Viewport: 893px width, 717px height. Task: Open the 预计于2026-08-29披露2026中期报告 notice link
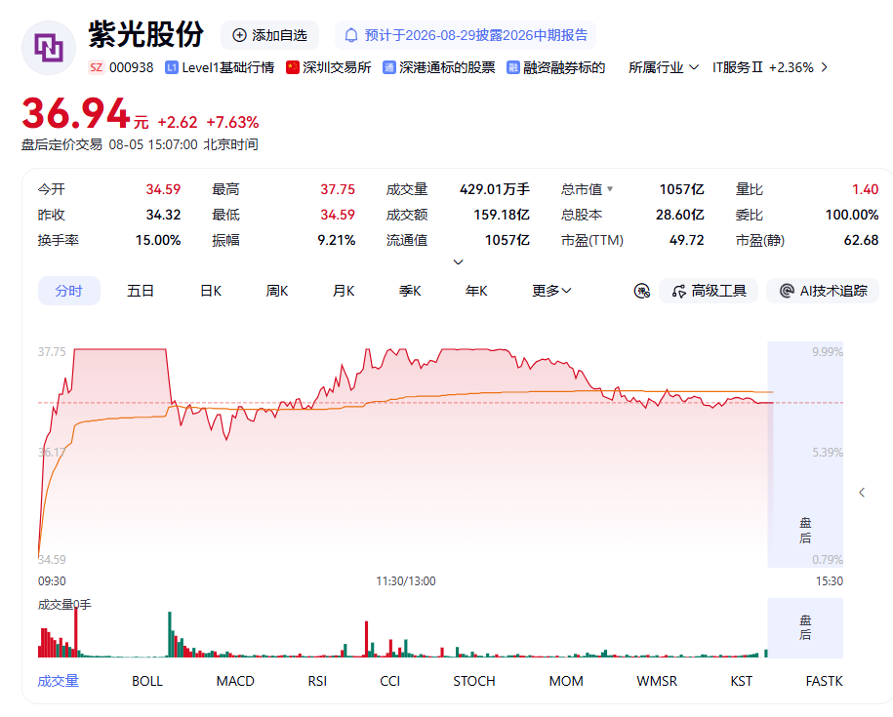pyautogui.click(x=466, y=35)
